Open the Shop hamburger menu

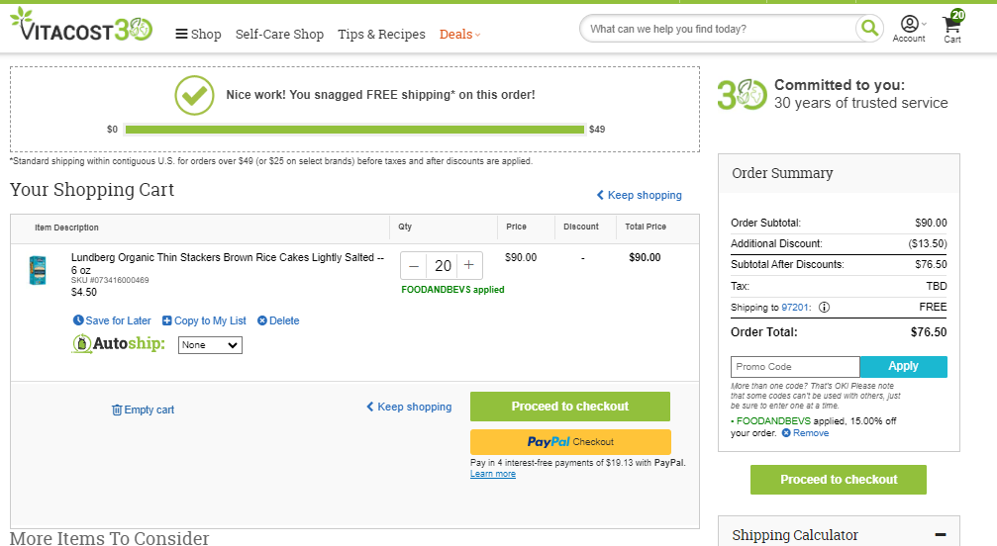tap(198, 35)
